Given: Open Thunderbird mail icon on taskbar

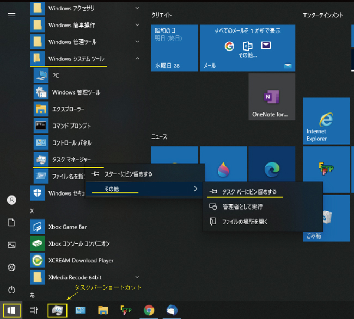Looking at the screenshot, I should tap(172, 310).
